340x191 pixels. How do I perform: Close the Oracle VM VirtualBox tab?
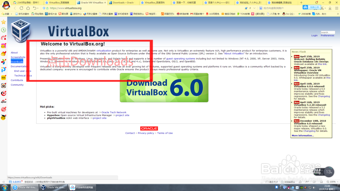click(105, 3)
